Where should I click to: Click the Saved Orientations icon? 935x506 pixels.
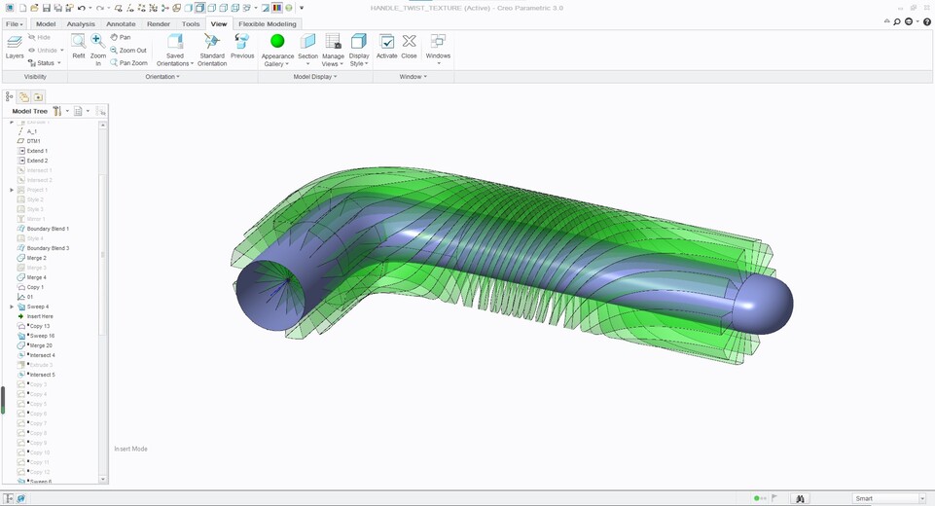pyautogui.click(x=175, y=41)
